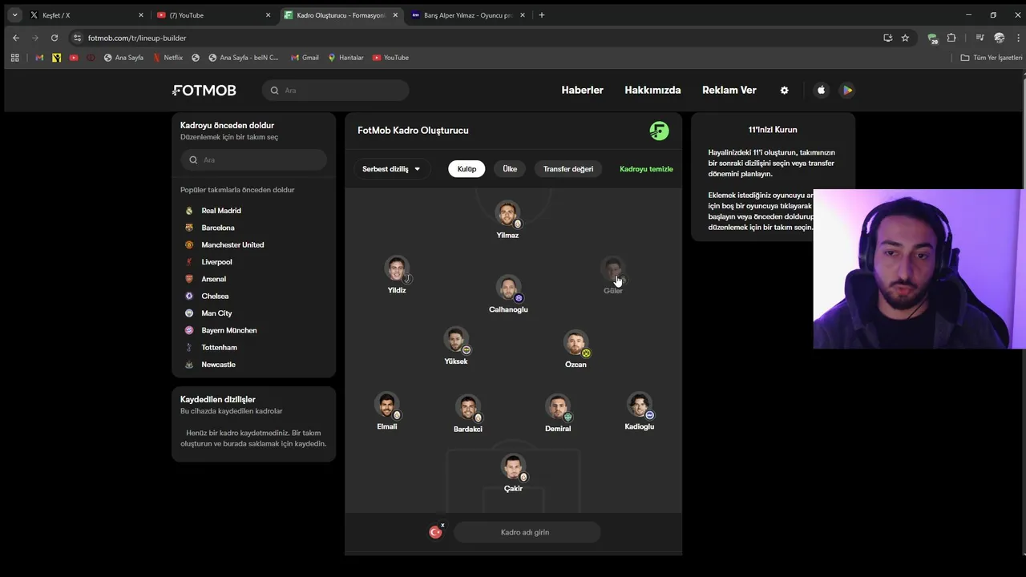Image resolution: width=1026 pixels, height=577 pixels.
Task: Open the settings gear in FotMob header
Action: pyautogui.click(x=785, y=91)
